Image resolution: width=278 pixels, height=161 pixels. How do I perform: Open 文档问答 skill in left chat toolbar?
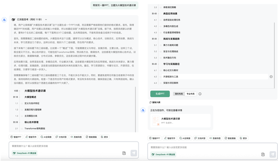click(x=61, y=137)
